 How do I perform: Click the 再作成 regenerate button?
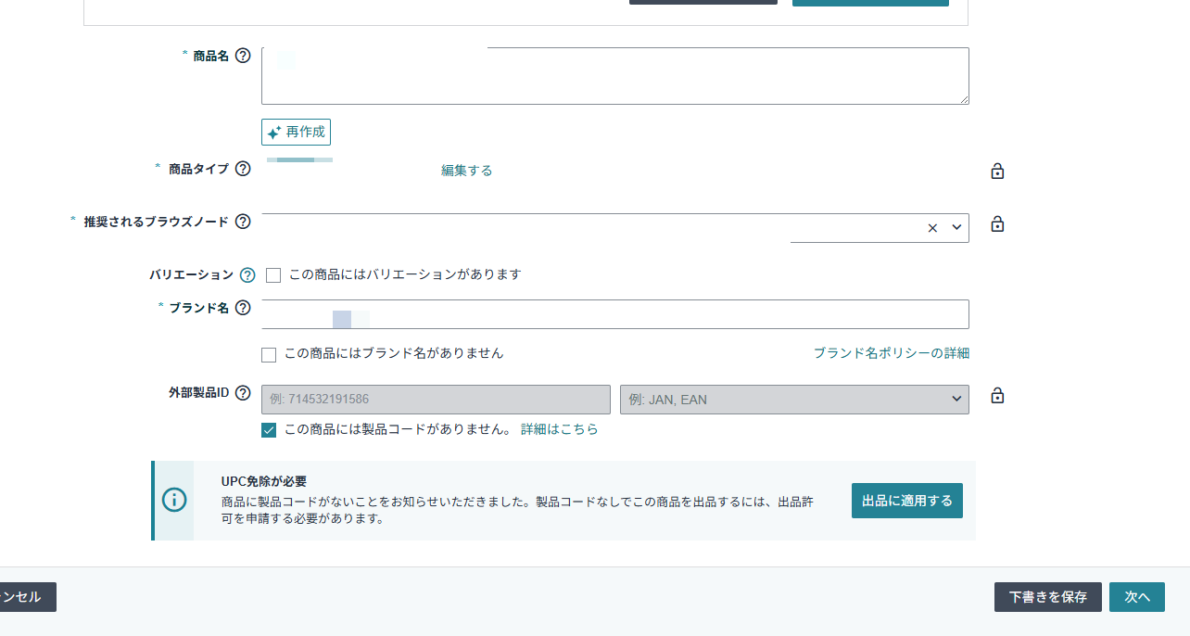coord(296,133)
